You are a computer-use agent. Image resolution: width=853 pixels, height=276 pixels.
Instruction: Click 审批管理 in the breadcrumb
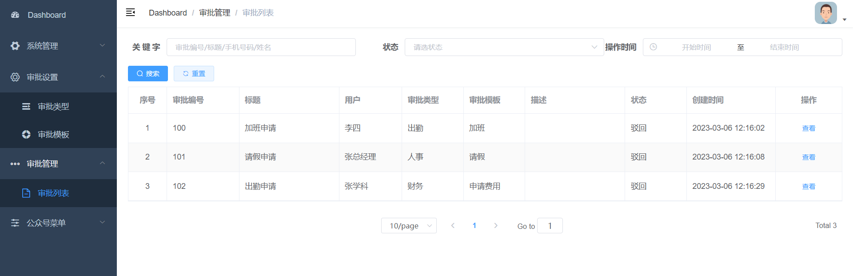point(215,13)
